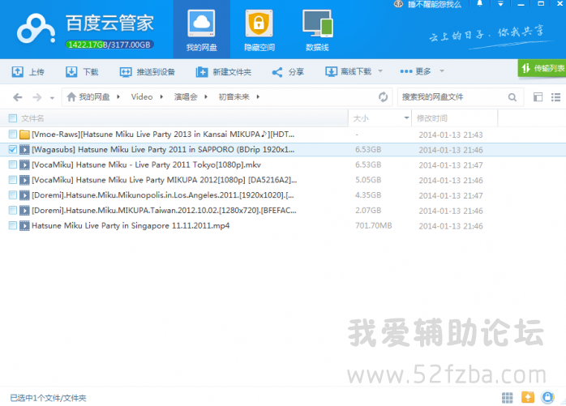Toggle the preview pane layout icon
566x406 pixels.
[538, 96]
